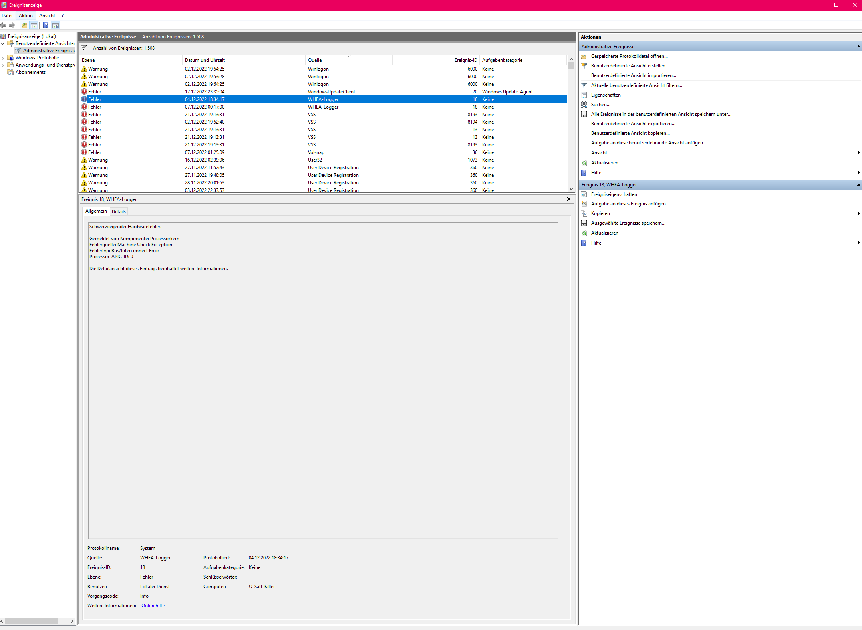
Task: Click upper Aktualisieren refresh icon
Action: tap(584, 163)
